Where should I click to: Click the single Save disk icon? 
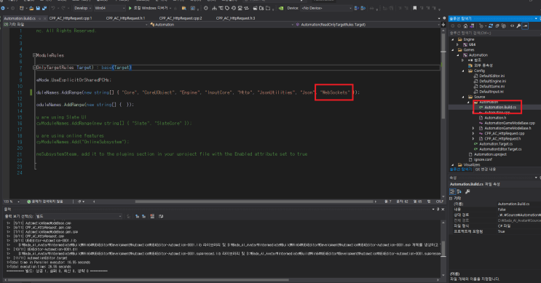(38, 8)
